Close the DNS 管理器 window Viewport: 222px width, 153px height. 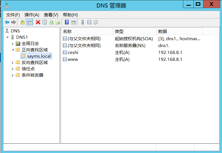[x=212, y=4]
